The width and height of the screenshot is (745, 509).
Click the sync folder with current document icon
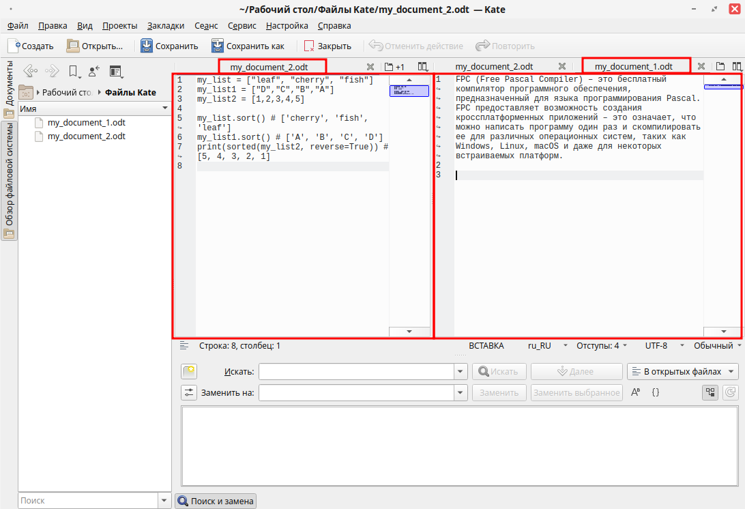(94, 71)
